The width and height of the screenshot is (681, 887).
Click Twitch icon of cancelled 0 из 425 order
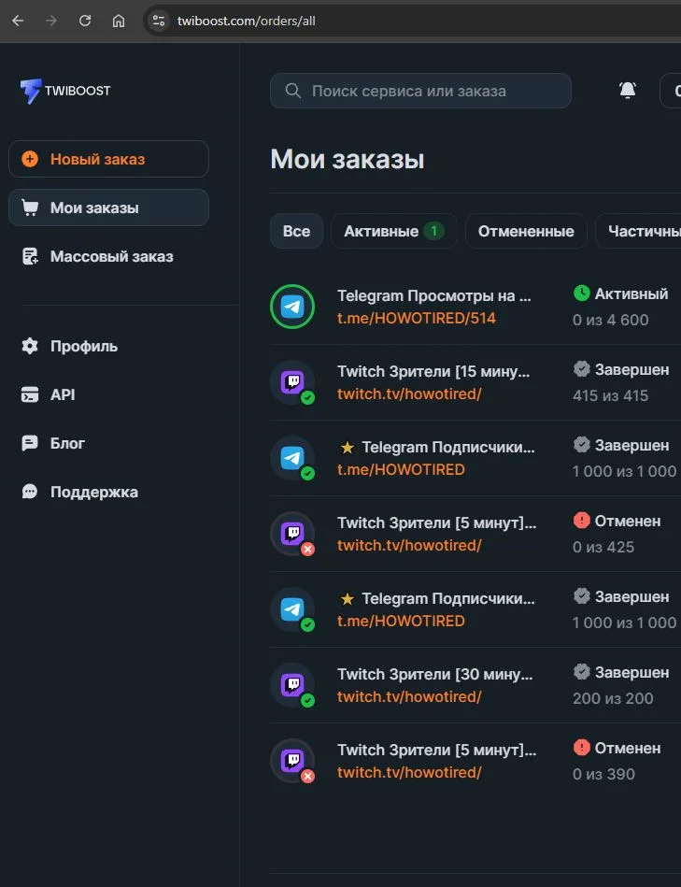(292, 534)
